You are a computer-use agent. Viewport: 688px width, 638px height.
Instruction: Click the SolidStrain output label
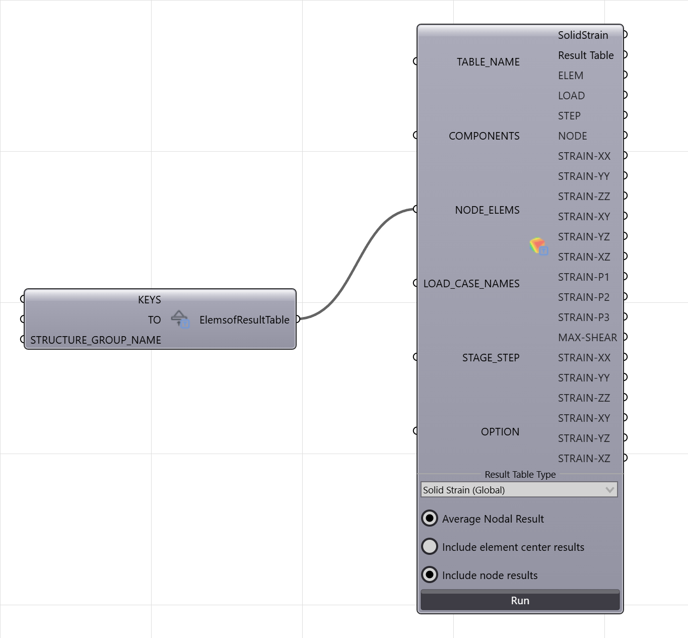(x=583, y=35)
